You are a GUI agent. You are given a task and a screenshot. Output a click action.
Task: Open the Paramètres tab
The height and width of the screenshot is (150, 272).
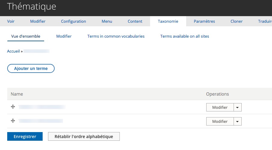(204, 21)
